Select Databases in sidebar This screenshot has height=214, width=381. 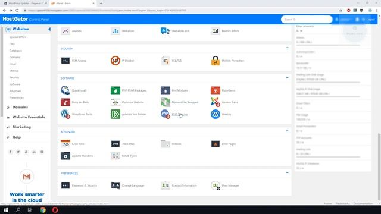pos(15,51)
